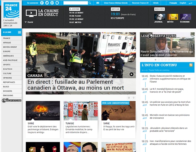Select the fourth carousel dot
196x152 pixels.
tap(165, 60)
